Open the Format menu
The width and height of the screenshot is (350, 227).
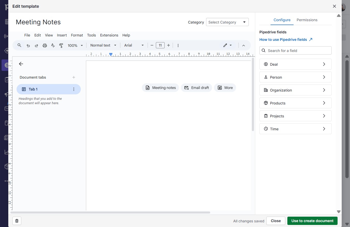pos(77,35)
